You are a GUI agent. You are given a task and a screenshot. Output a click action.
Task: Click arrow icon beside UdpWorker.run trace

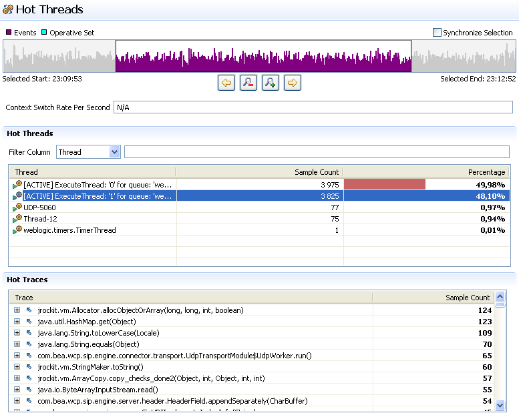pyautogui.click(x=29, y=356)
